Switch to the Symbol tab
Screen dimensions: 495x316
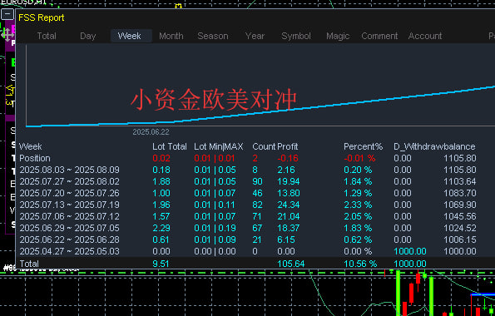point(296,36)
